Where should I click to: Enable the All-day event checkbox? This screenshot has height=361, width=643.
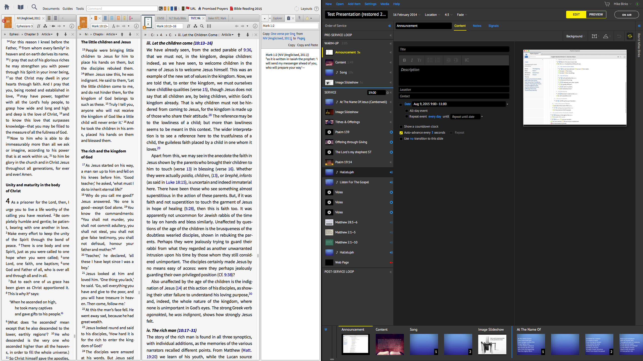[x=407, y=111]
